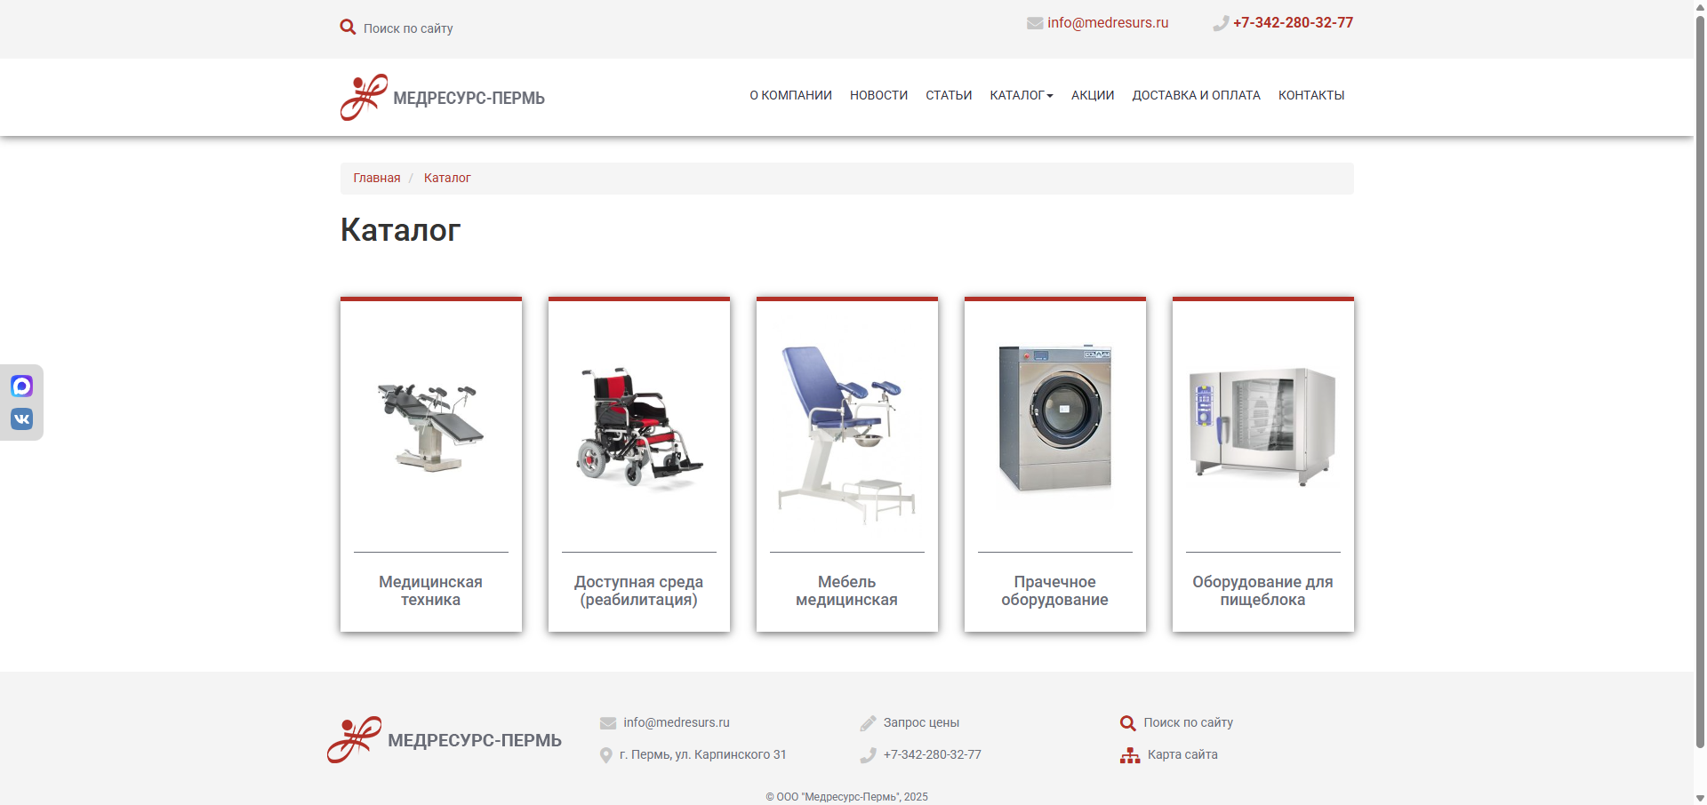Click the Медресурс-Пермь logo icon in the header
The width and height of the screenshot is (1707, 805).
(x=364, y=97)
